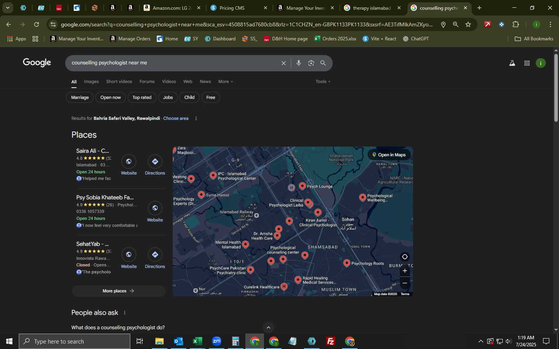559x349 pixels.
Task: Open Google apps grid icon
Action: tap(527, 63)
